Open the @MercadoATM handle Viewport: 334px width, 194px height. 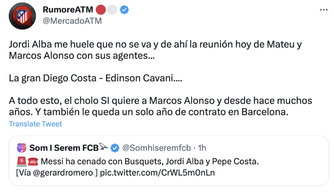point(72,21)
